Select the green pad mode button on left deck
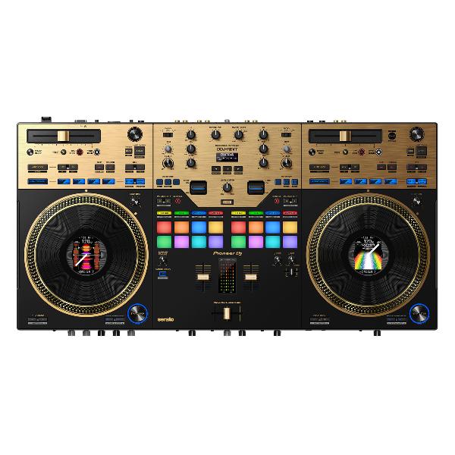Screen dimensions: 455x455 coord(182,213)
